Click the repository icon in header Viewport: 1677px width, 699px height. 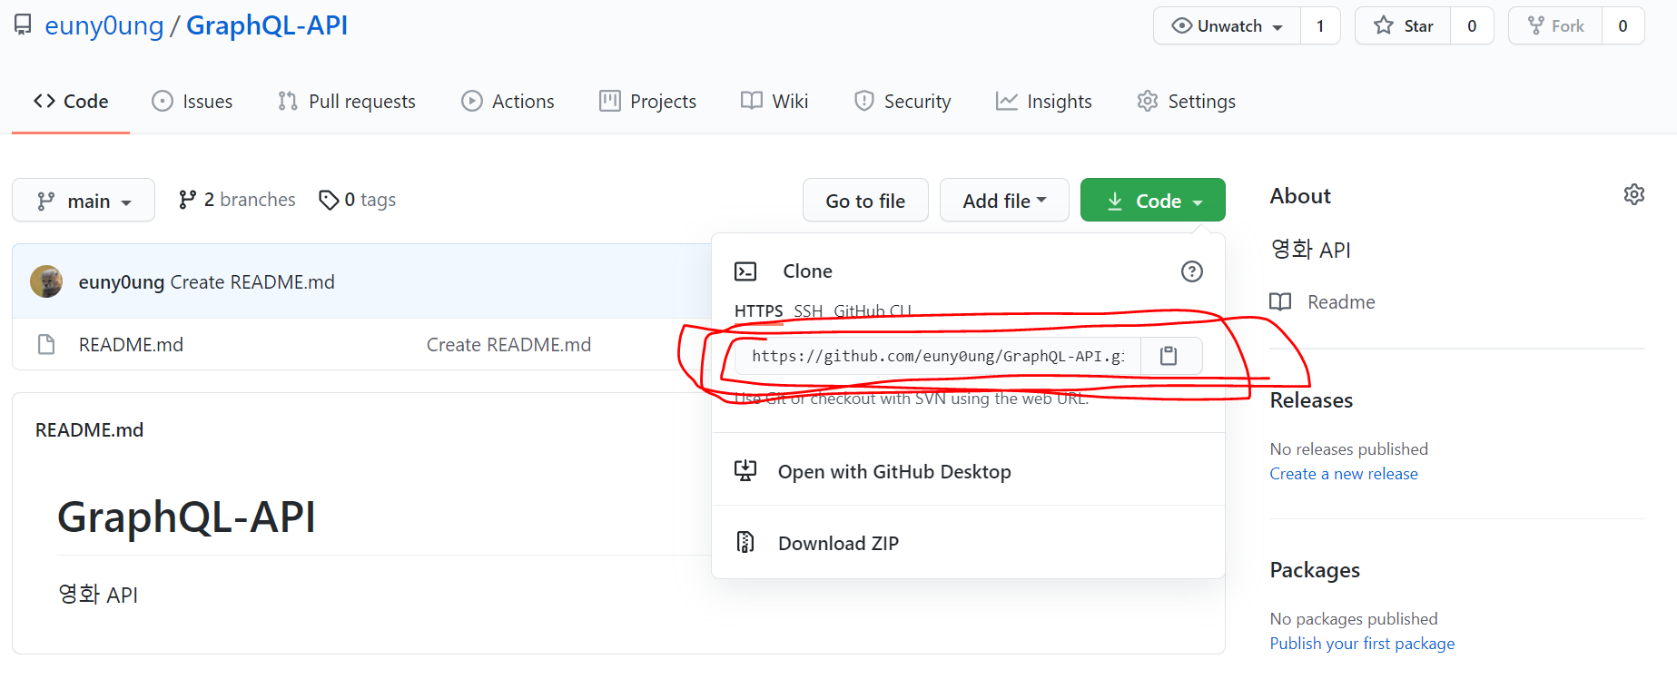(x=23, y=25)
